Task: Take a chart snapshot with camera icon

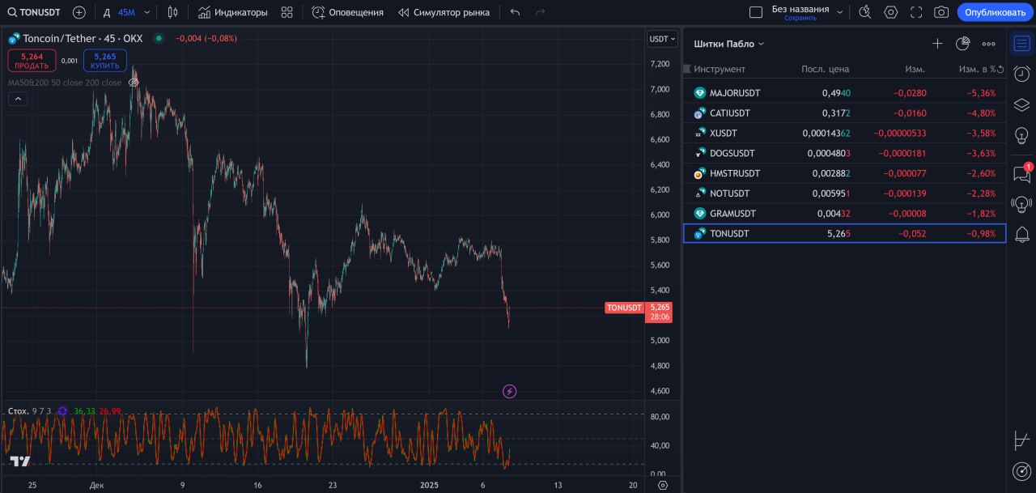Action: (941, 12)
